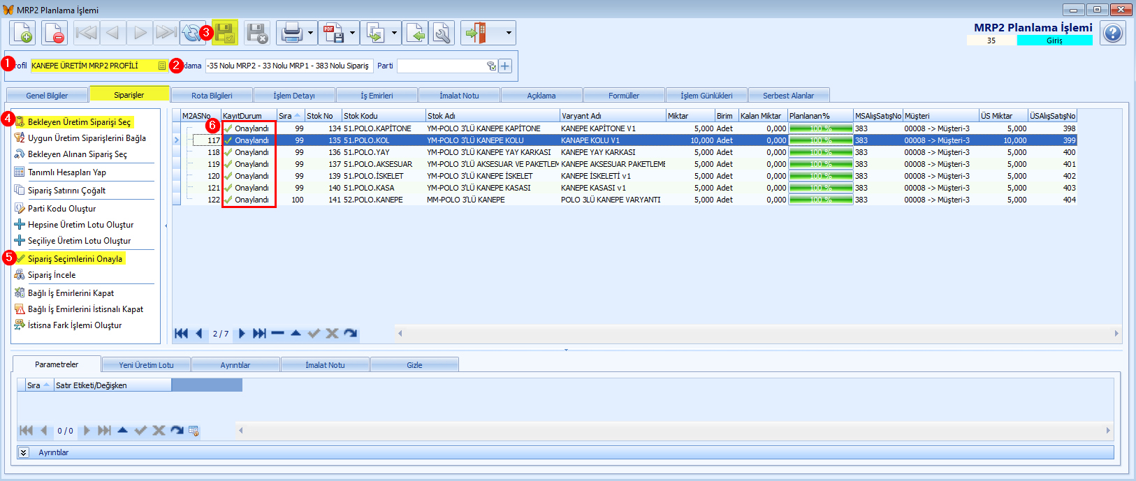The image size is (1136, 481).
Task: Click the lookup icon inside the Parti field
Action: pyautogui.click(x=491, y=66)
